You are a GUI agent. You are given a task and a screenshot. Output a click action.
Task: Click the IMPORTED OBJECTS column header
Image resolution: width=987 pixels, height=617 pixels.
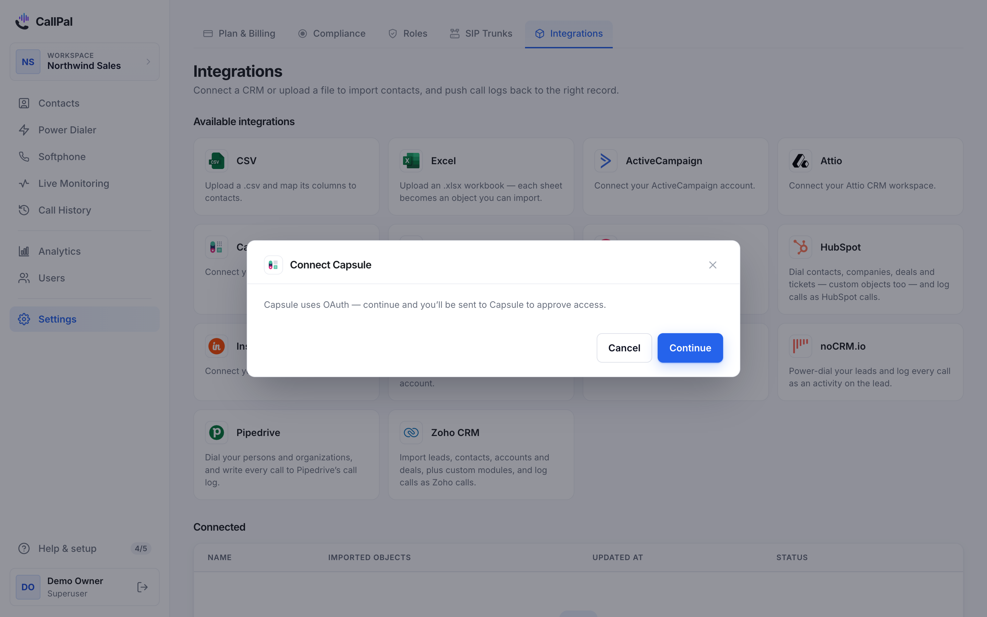coord(369,557)
